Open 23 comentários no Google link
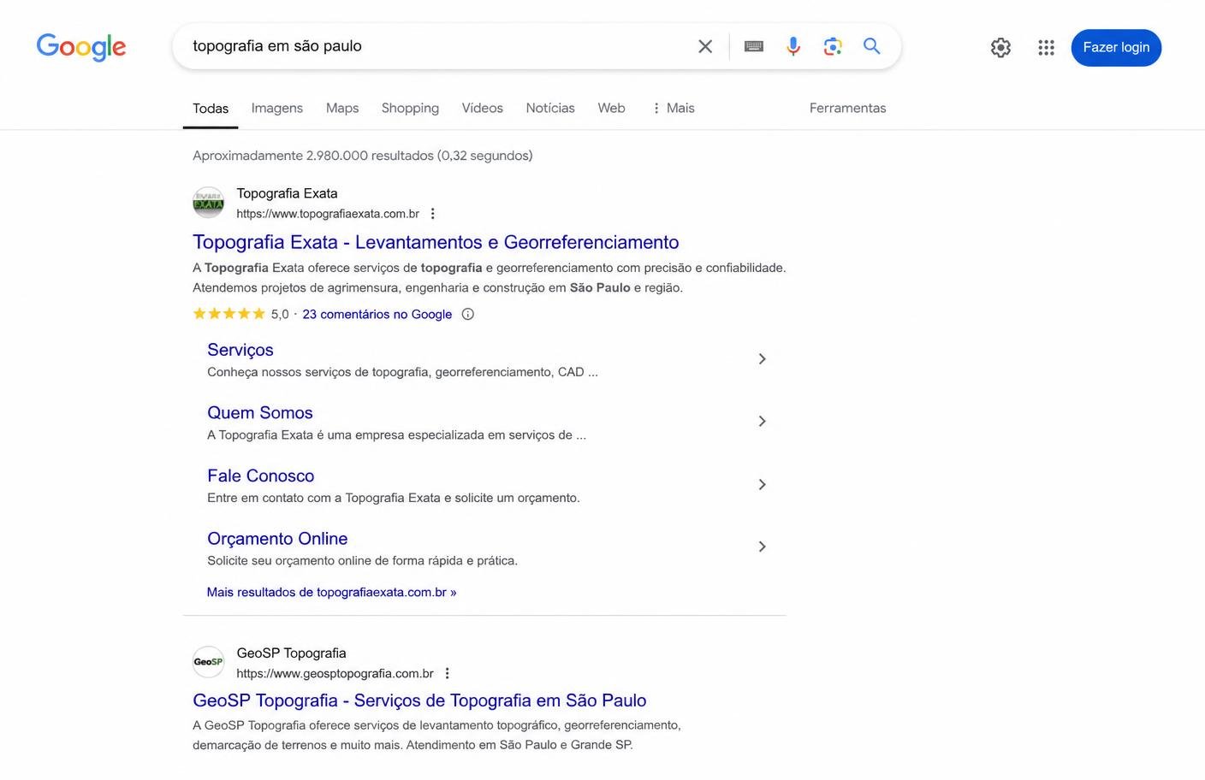 [x=377, y=314]
